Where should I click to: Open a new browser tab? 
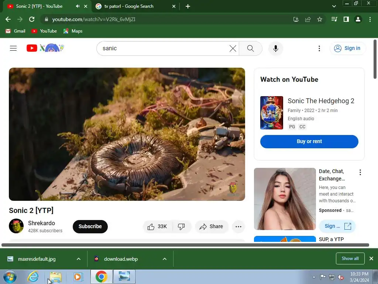click(x=188, y=6)
